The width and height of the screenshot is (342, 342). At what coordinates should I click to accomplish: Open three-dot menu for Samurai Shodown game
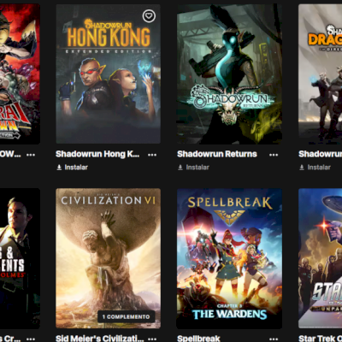point(31,155)
